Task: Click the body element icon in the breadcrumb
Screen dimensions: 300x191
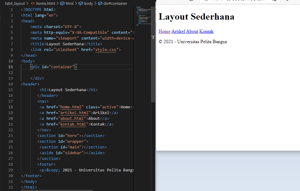Action: pyautogui.click(x=81, y=3)
